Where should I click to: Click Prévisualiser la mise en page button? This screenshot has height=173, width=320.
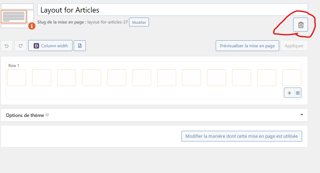point(247,46)
